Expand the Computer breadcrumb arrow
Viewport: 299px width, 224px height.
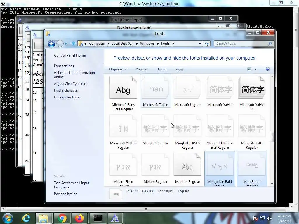(108, 44)
